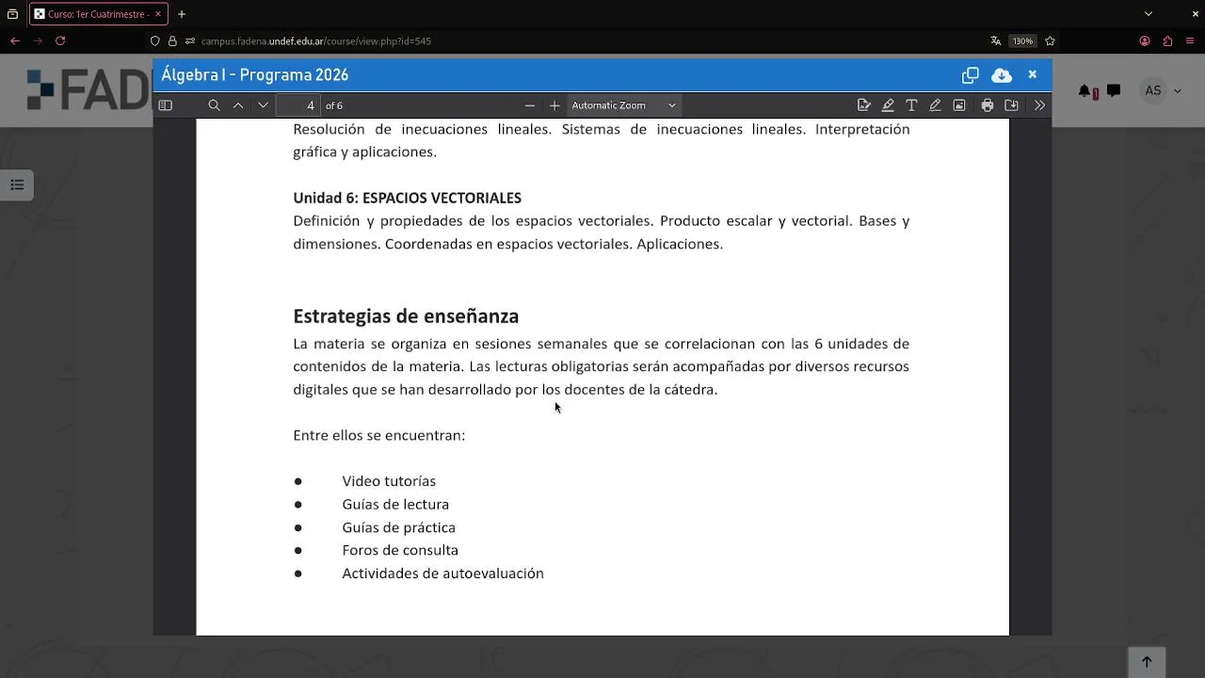The height and width of the screenshot is (678, 1205).
Task: Zoom in on the PDF
Action: 554,105
